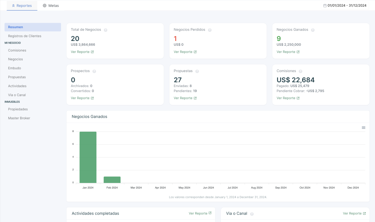The image size is (375, 222).
Task: Click help icon next to Prospectos
Action: click(x=94, y=71)
